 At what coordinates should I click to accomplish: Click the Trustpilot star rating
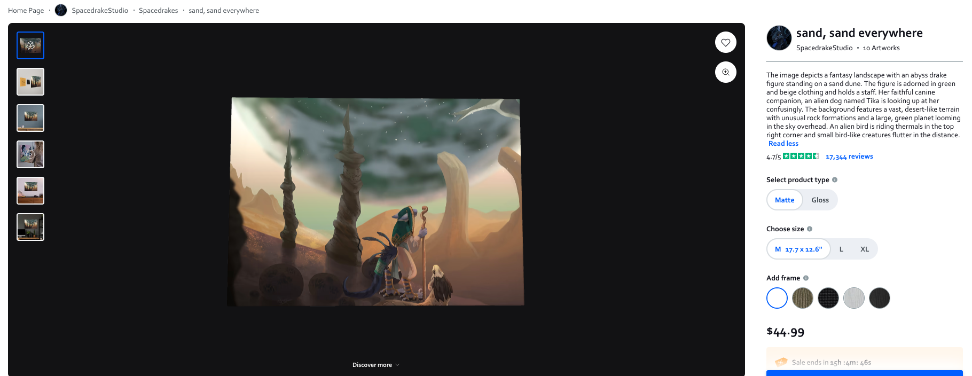click(x=801, y=156)
